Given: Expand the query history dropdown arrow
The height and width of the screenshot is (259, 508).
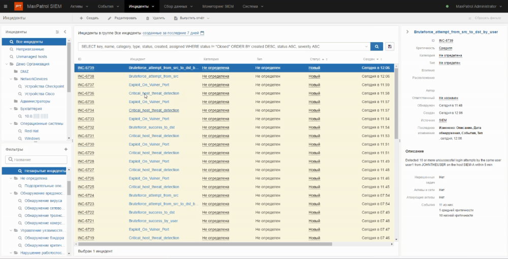Looking at the screenshot, I should (x=365, y=46).
